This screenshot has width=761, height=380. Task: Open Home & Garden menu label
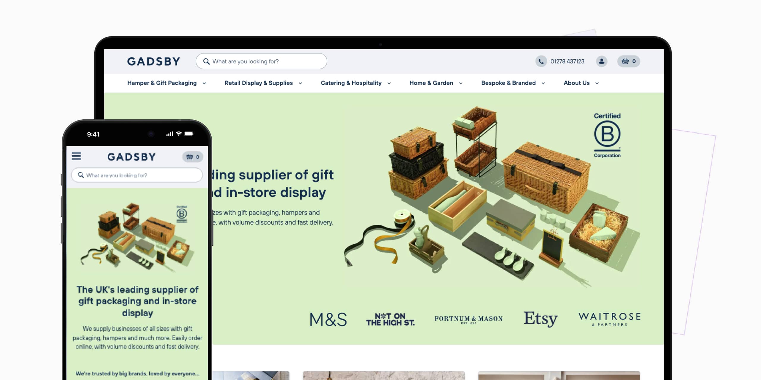click(431, 83)
